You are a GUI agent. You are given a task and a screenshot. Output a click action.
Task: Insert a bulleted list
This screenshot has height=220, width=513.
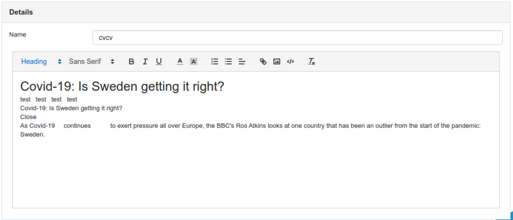[x=228, y=61]
